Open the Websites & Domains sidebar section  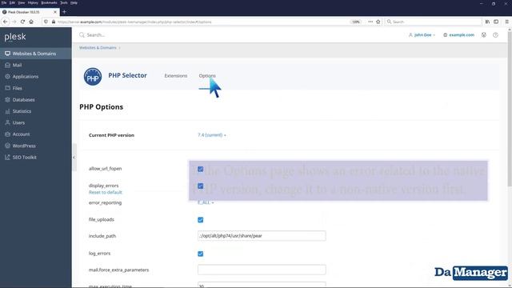point(35,54)
